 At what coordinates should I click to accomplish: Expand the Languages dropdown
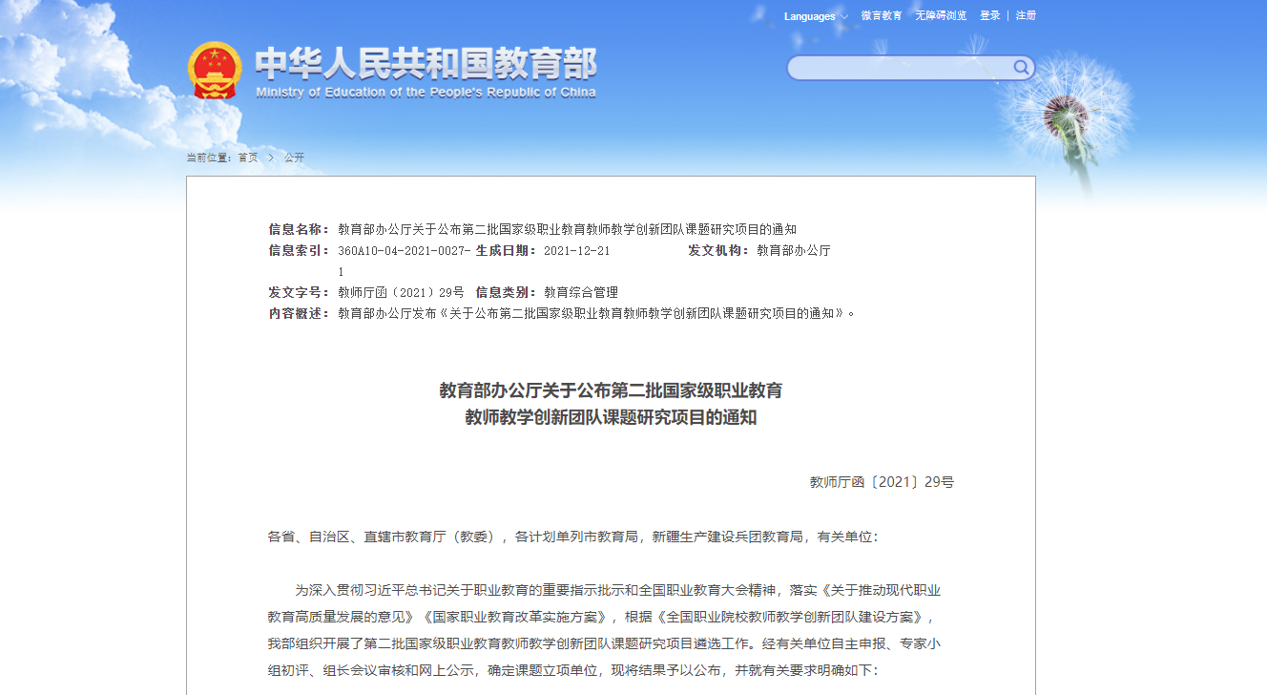[x=809, y=16]
